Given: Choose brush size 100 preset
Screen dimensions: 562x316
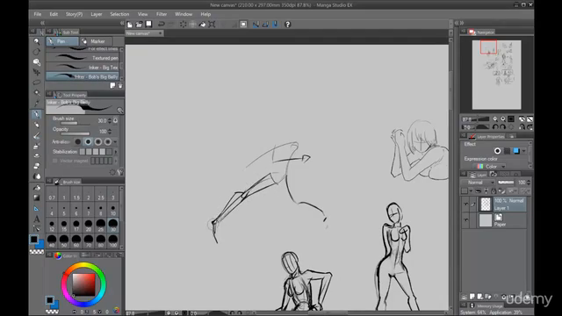Looking at the screenshot, I should (113, 241).
